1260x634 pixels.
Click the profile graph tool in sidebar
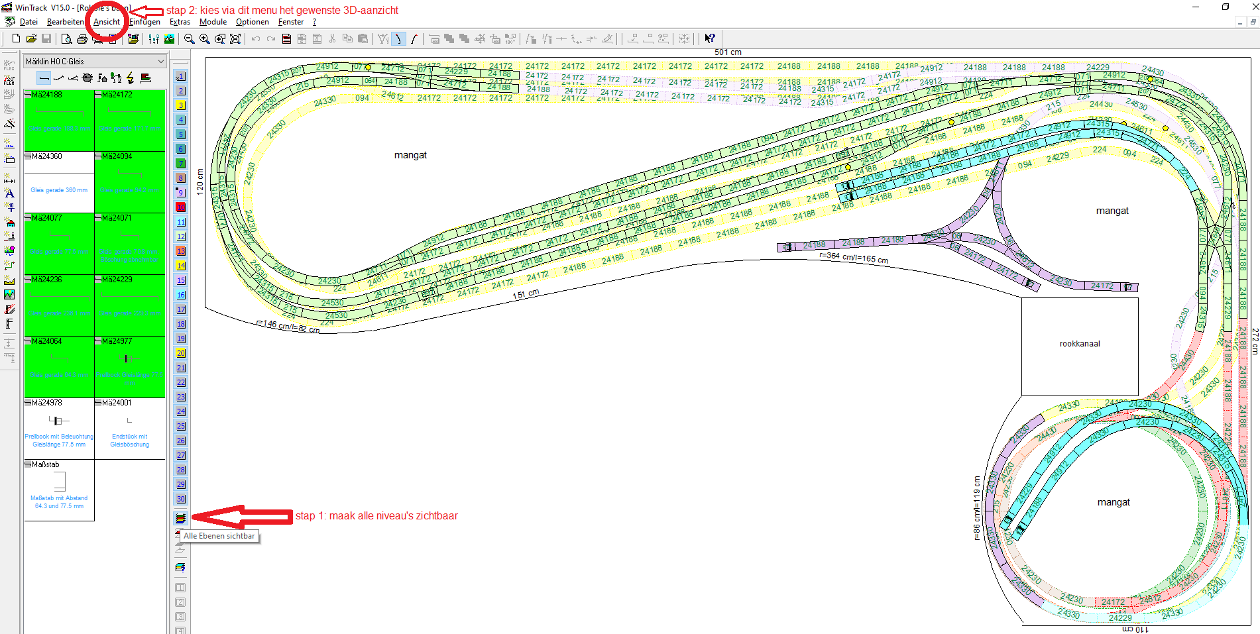[9, 280]
